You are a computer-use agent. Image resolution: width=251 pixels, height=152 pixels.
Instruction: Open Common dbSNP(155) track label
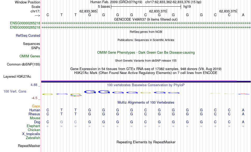24,65
